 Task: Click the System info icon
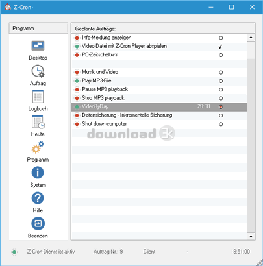[38, 173]
